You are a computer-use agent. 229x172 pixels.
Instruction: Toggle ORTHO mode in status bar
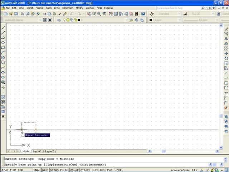pos(54,170)
